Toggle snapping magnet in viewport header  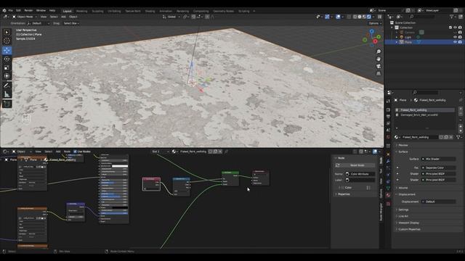pyautogui.click(x=193, y=17)
